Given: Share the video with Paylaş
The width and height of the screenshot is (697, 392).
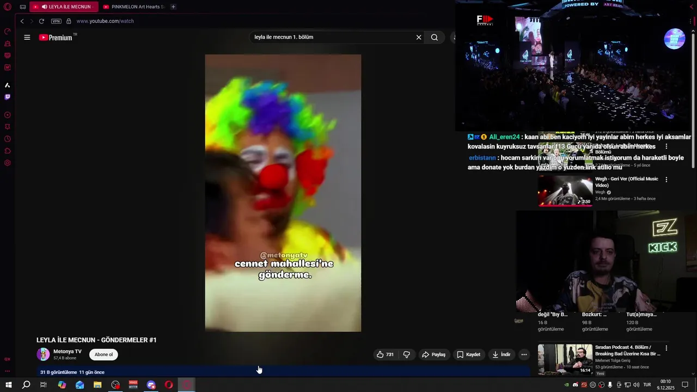Looking at the screenshot, I should tap(433, 354).
